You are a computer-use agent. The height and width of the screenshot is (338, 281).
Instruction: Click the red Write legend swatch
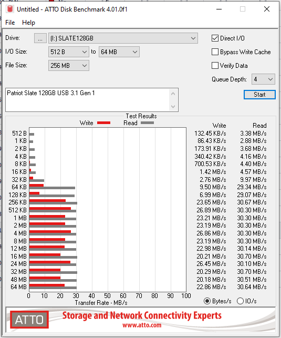point(104,122)
